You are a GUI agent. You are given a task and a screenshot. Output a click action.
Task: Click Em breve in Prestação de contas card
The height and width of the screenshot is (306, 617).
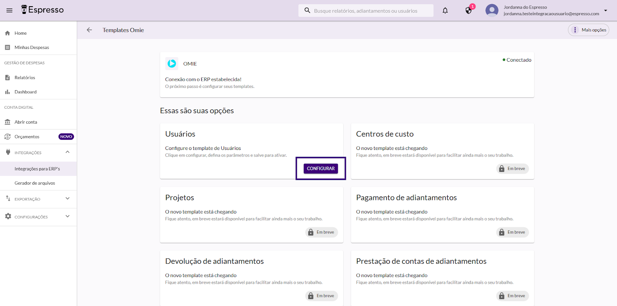coord(512,296)
